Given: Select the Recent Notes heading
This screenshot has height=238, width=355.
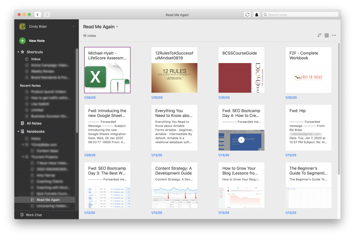Looking at the screenshot, I should click(x=31, y=86).
